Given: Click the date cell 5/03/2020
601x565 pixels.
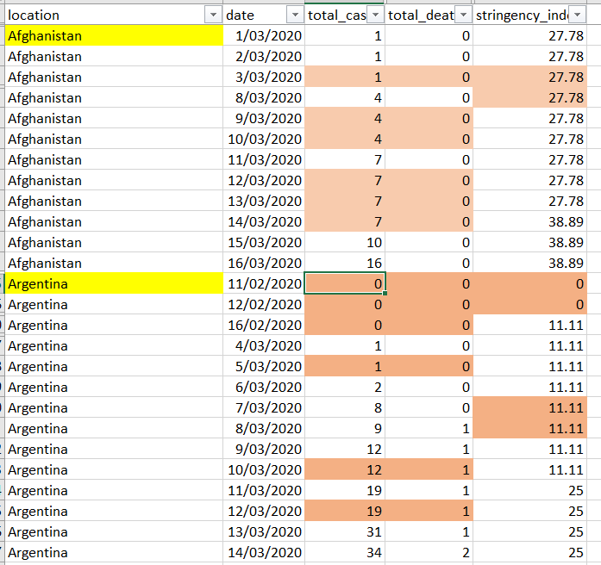Looking at the screenshot, I should tap(264, 366).
